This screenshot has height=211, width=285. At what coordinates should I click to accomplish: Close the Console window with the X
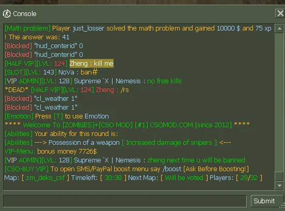(280, 13)
